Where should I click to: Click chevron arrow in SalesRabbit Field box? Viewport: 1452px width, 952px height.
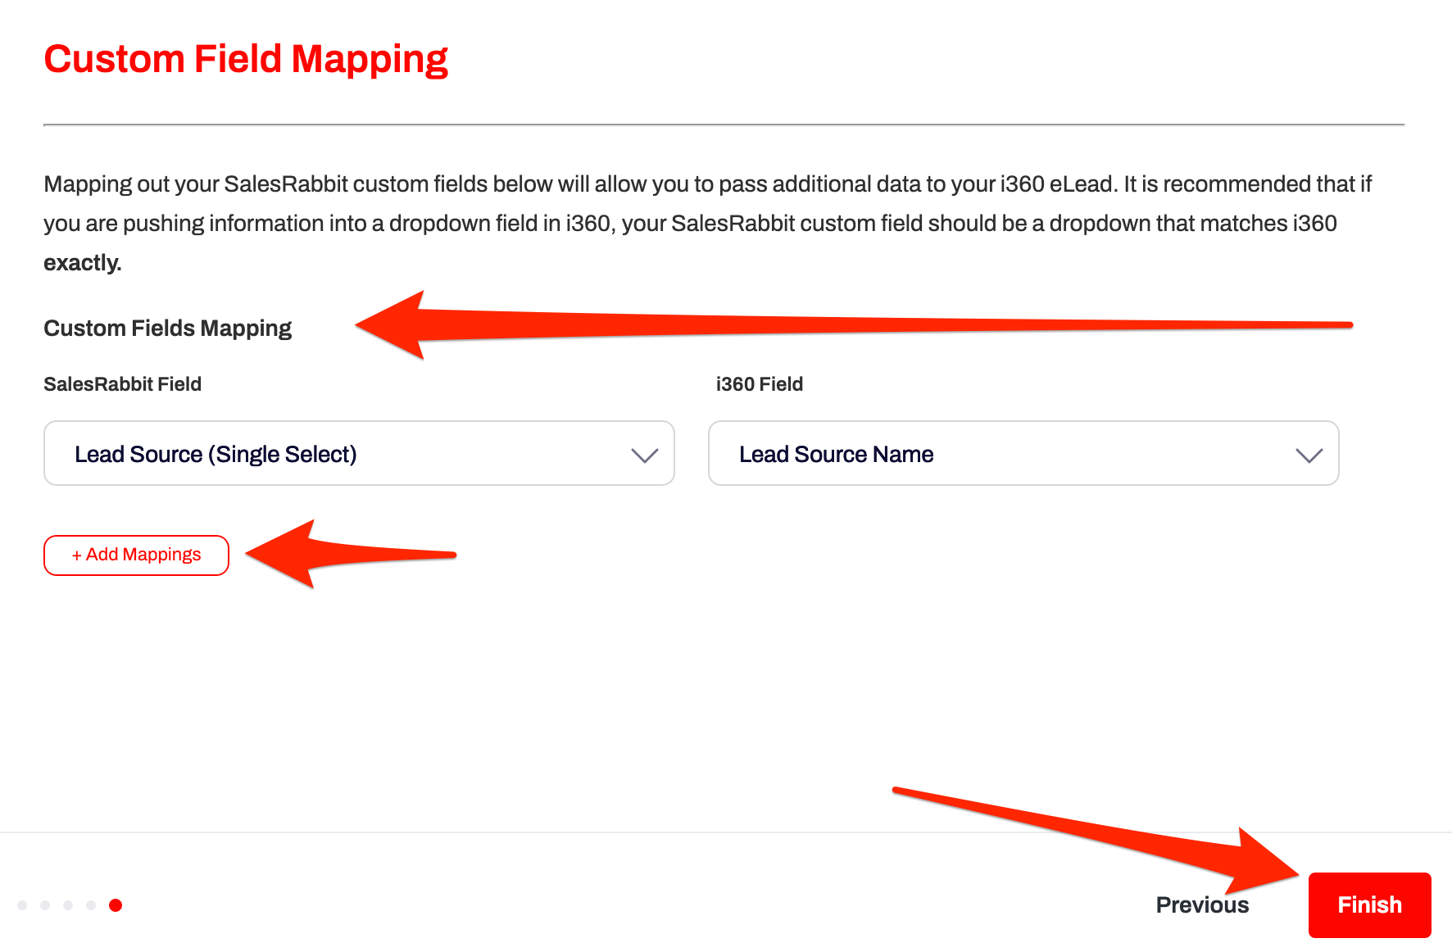pyautogui.click(x=645, y=456)
